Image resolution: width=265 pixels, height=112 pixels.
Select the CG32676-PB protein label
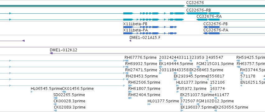coord(215,24)
